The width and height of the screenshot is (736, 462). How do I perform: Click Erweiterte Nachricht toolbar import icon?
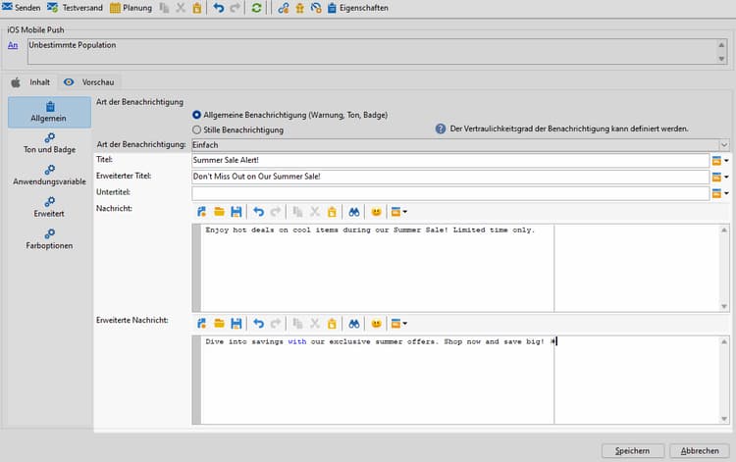202,324
